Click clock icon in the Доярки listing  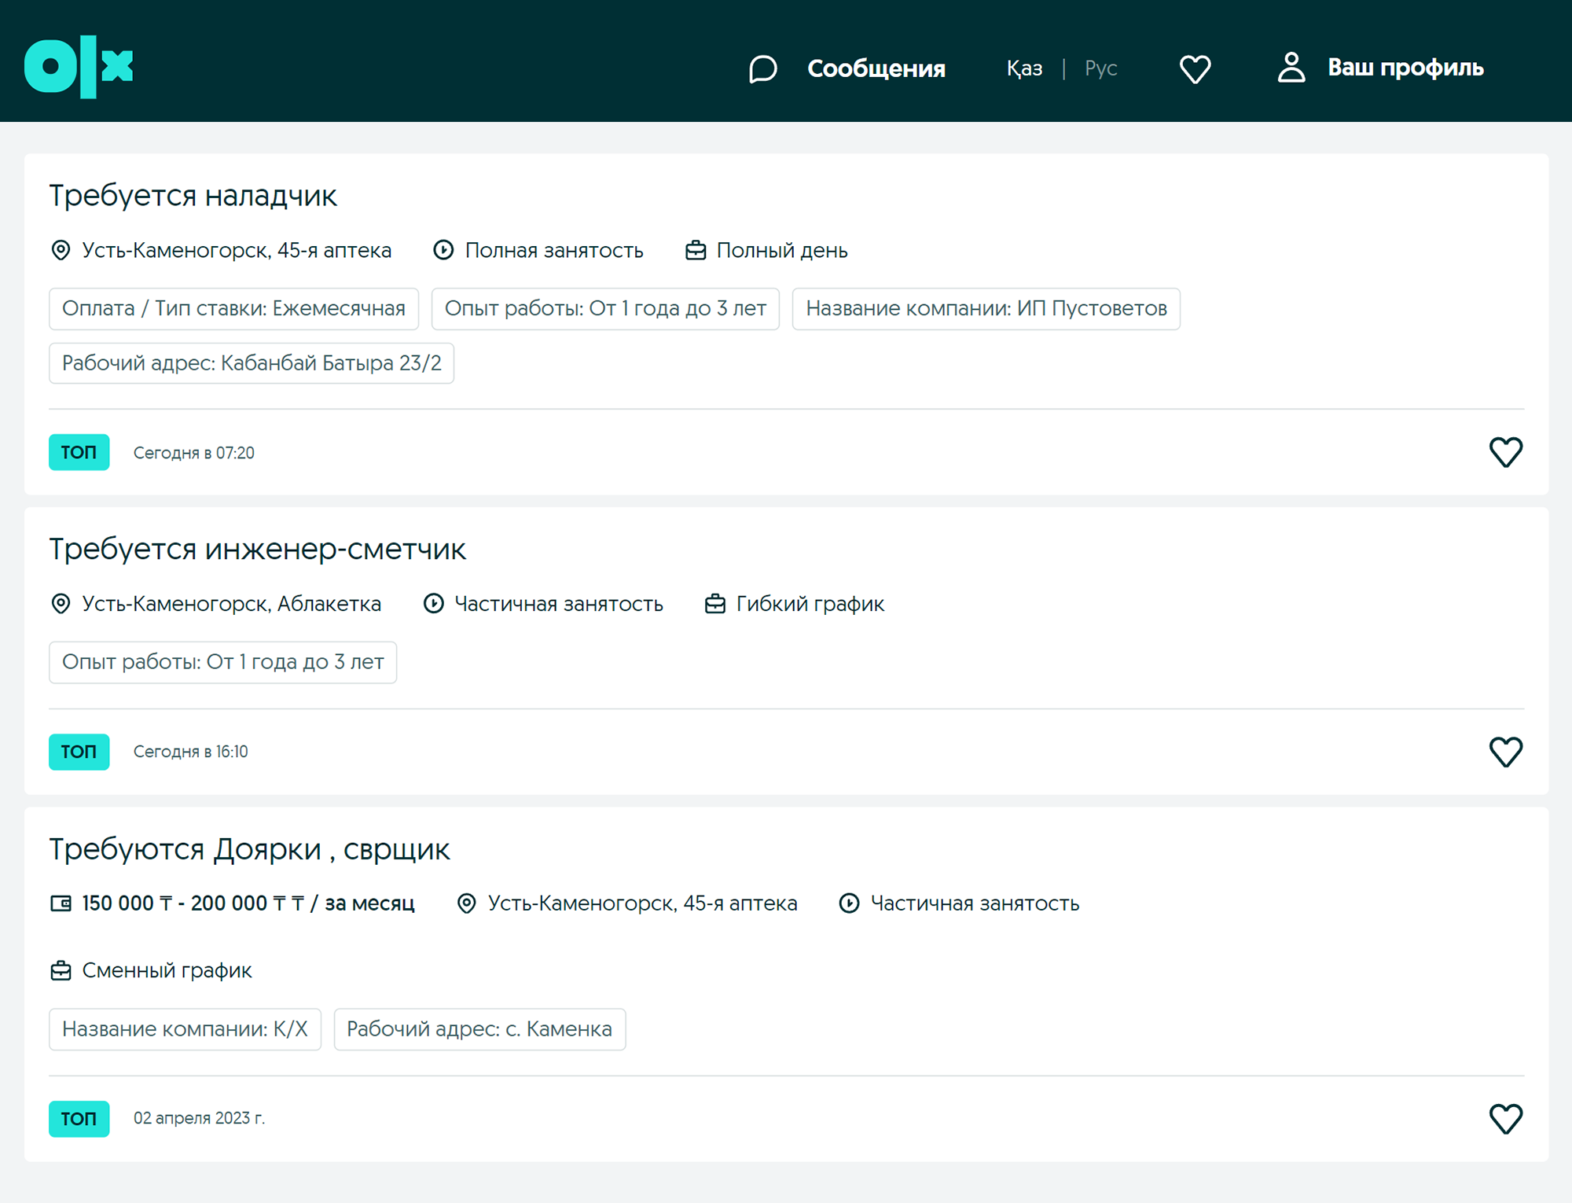[x=849, y=903]
